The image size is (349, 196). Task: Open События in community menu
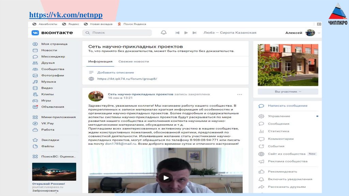[x=276, y=146]
